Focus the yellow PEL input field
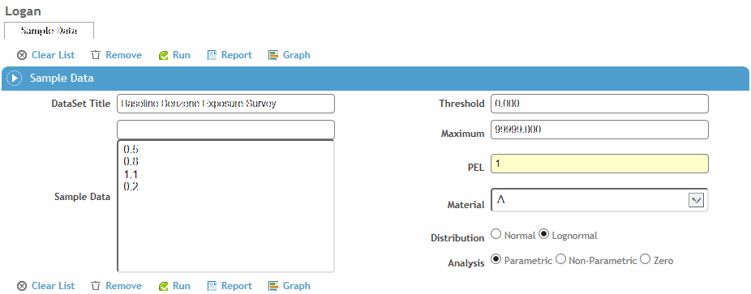The width and height of the screenshot is (751, 294). pyautogui.click(x=599, y=164)
